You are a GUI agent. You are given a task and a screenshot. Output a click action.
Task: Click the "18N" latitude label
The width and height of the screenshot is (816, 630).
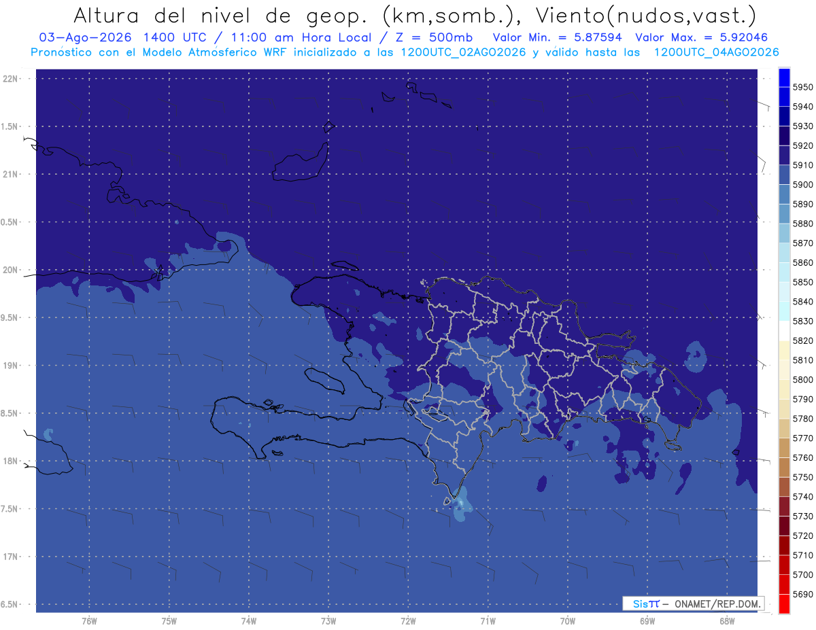[x=10, y=461]
